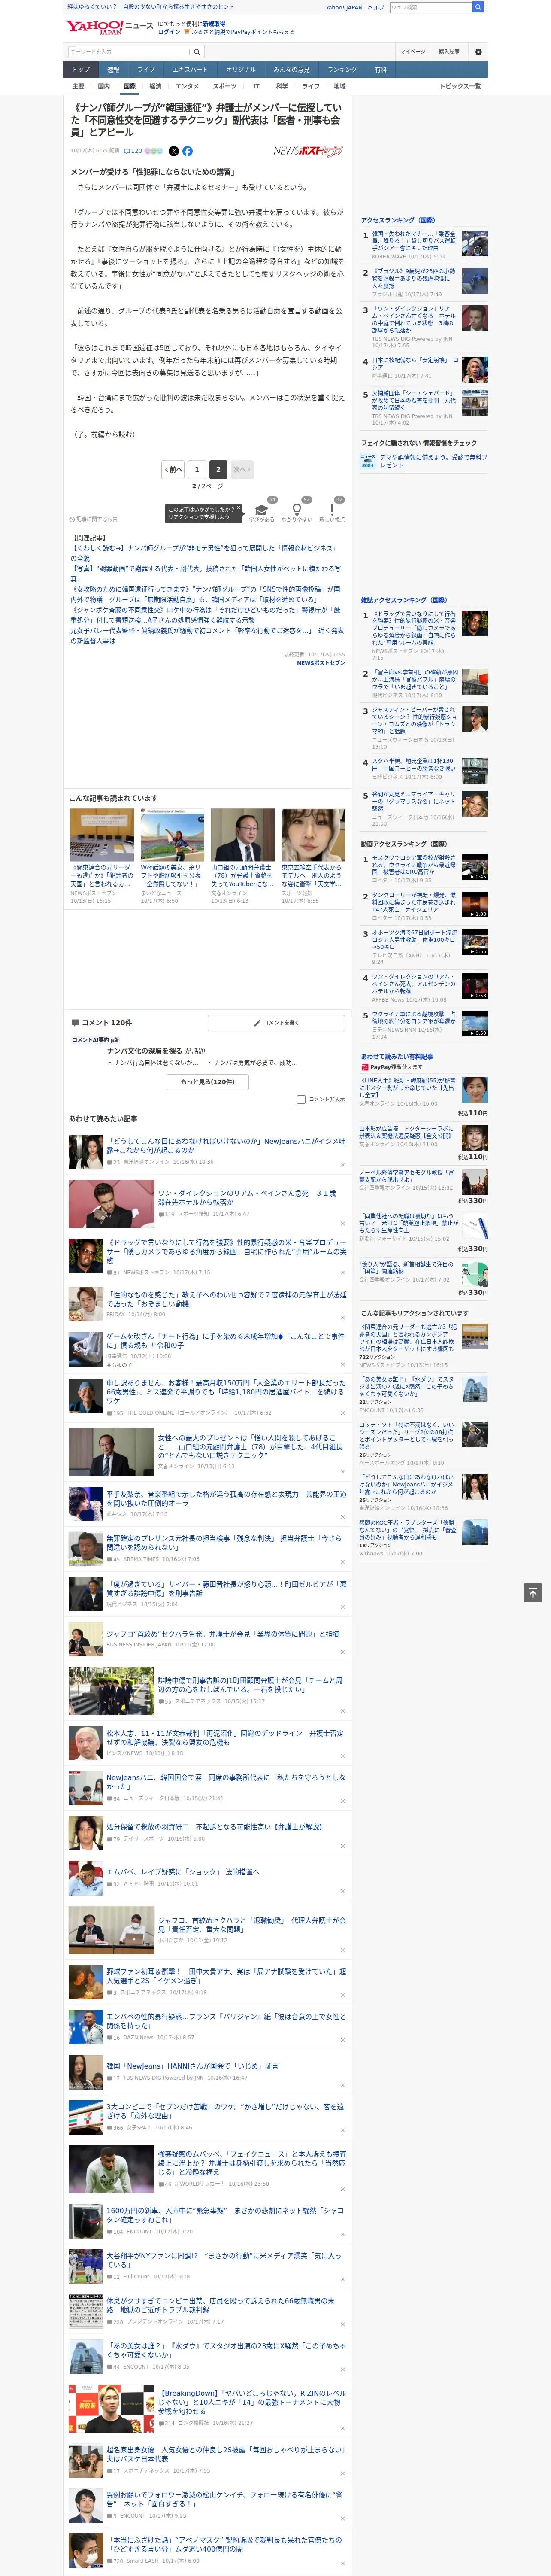Go to previous page with 前へ
Screen dimensions: 551x2576
[173, 469]
